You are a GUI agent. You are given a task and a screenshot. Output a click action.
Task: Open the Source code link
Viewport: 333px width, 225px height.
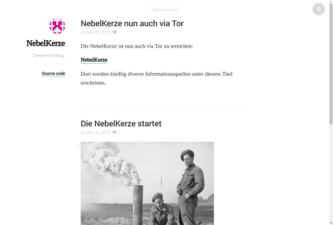(53, 73)
